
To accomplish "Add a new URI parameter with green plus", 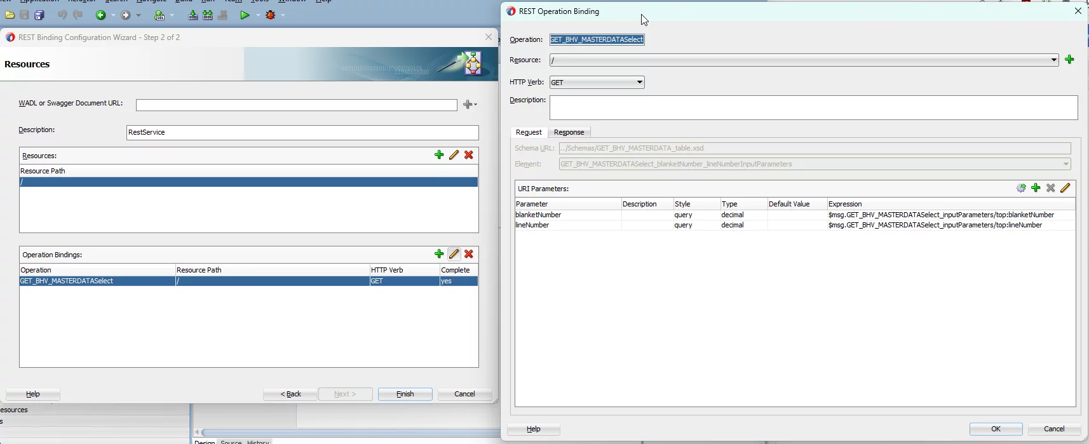I will click(x=1036, y=188).
